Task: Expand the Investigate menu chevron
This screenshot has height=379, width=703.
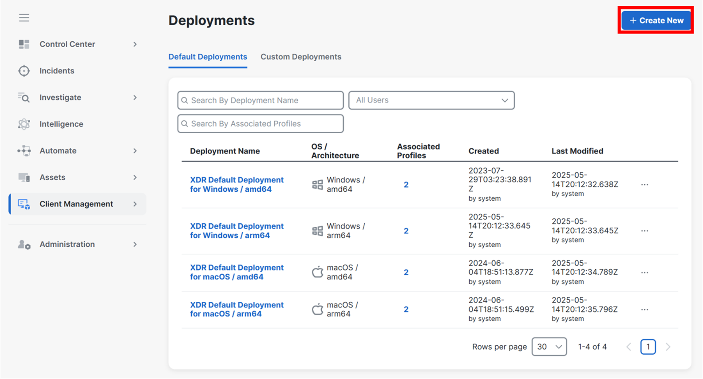Action: pos(135,98)
